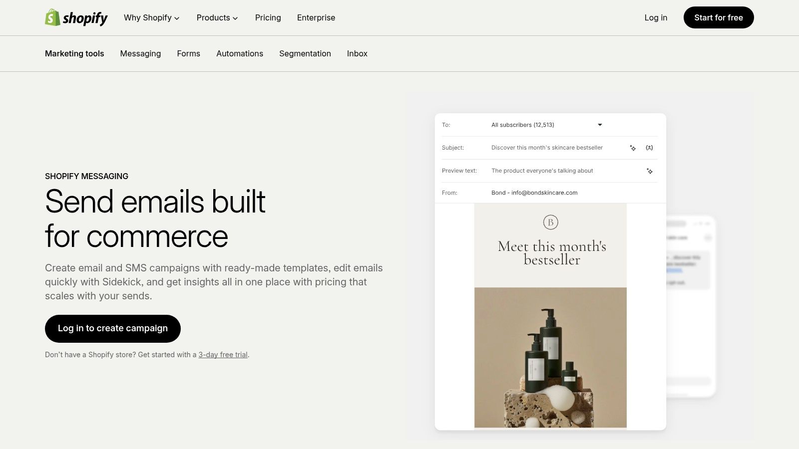Screen dimensions: 799x449
Task: Click the 'Send emails built for commerce' headline
Action: [x=155, y=219]
